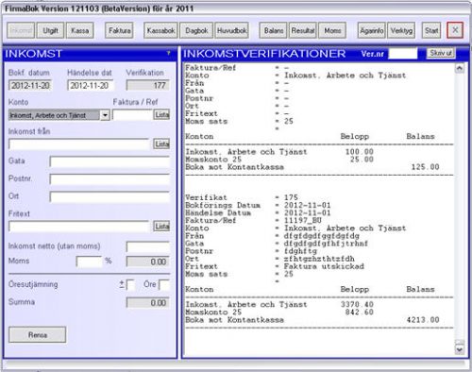Select the 4213.00 balance amount
Viewport: 472px width, 372px height.
(423, 320)
